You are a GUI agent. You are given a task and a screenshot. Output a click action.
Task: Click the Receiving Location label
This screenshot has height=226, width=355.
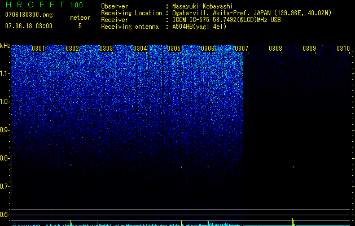click(132, 13)
